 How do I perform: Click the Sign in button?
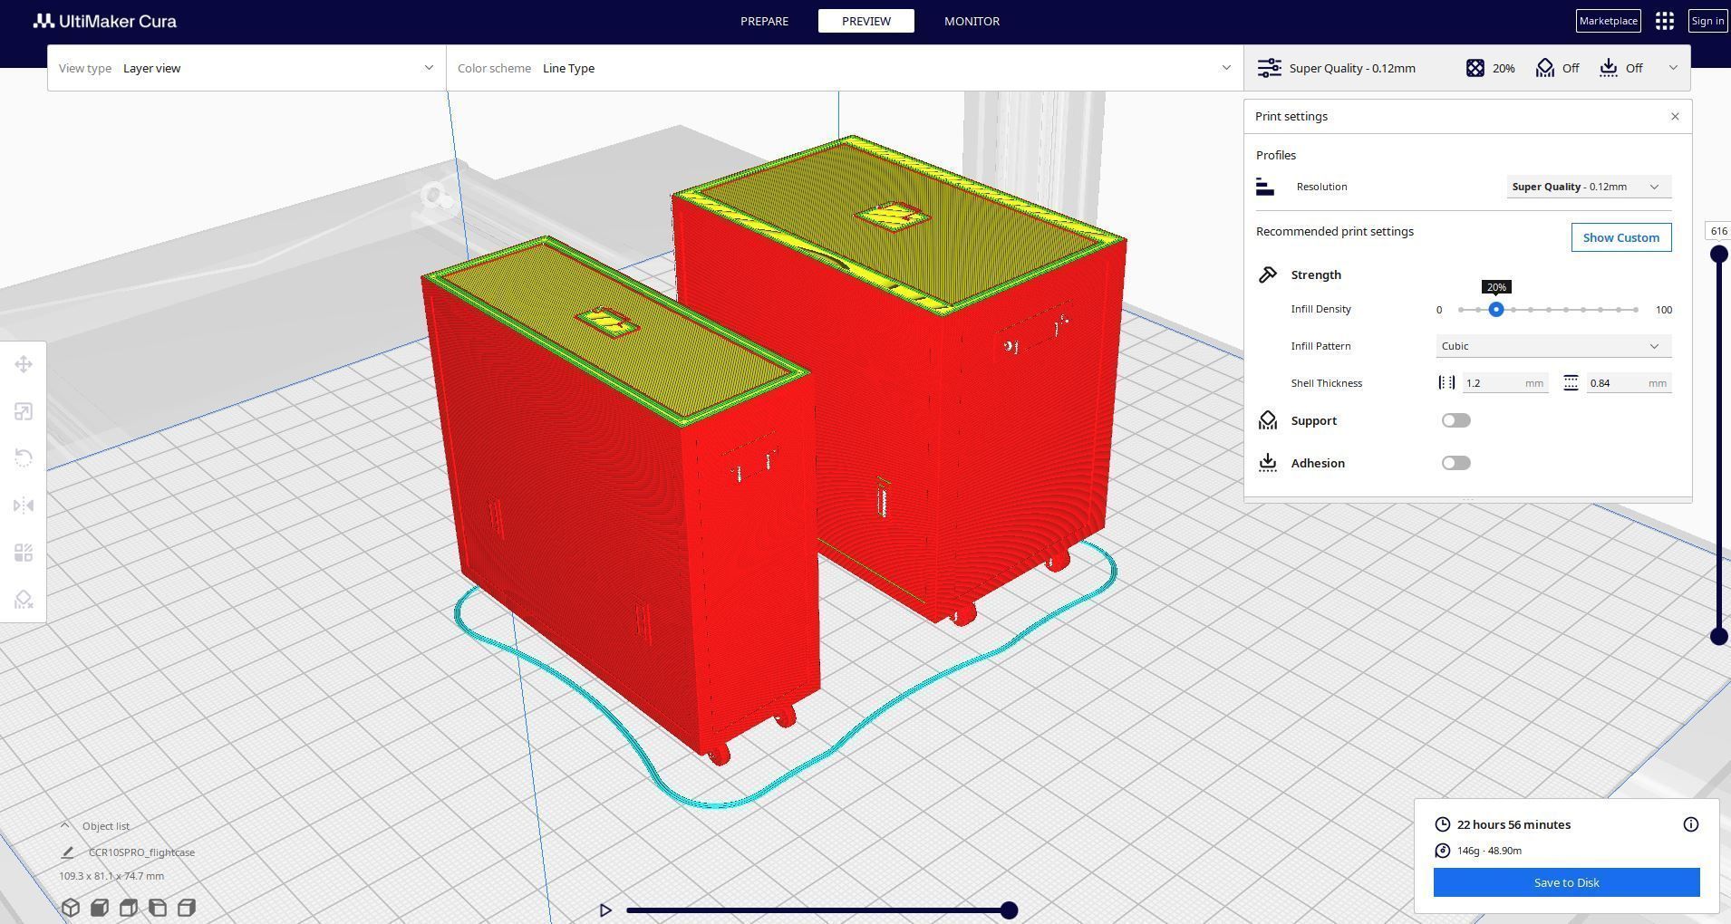[1707, 21]
